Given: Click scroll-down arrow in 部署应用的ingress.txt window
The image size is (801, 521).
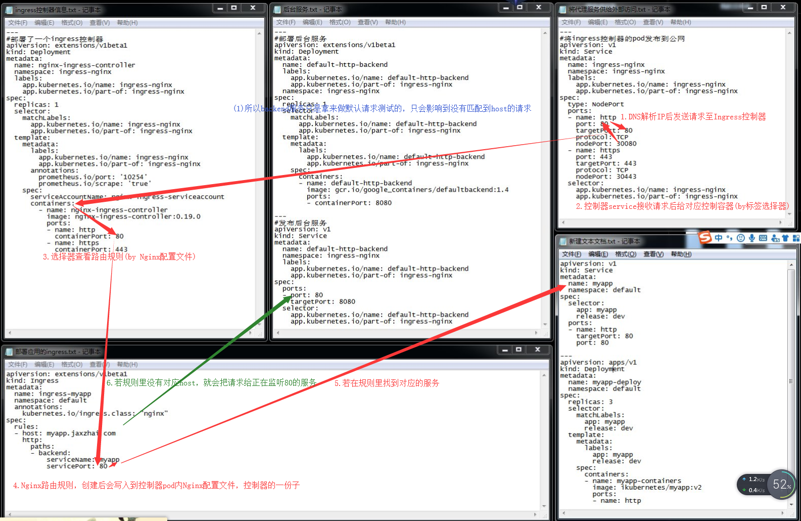Looking at the screenshot, I should point(544,506).
